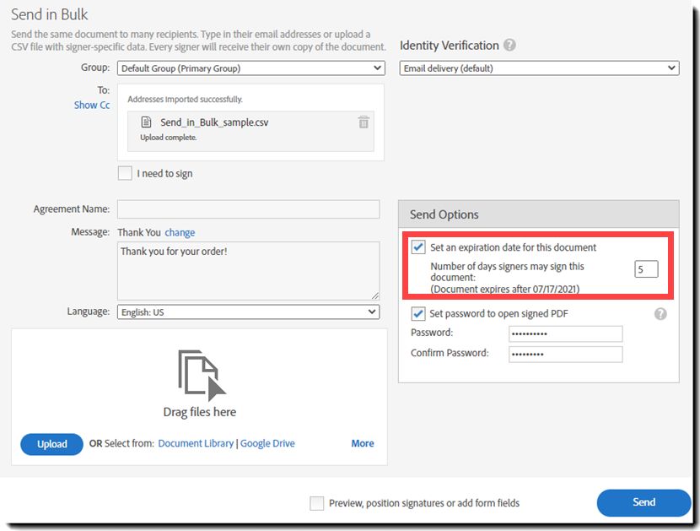The height and width of the screenshot is (531, 700).
Task: Open the Group dropdown
Action: (250, 68)
